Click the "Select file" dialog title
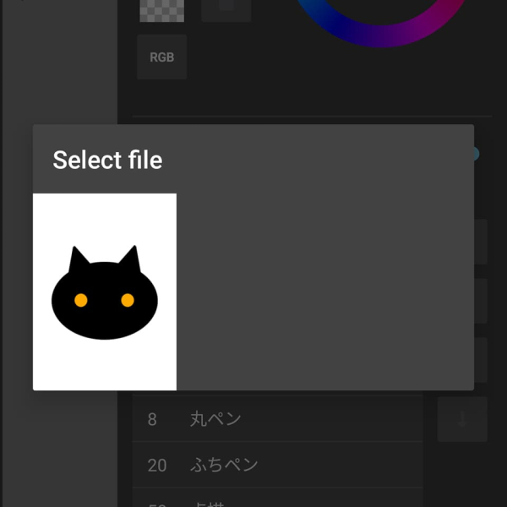The height and width of the screenshot is (507, 507). 107,160
